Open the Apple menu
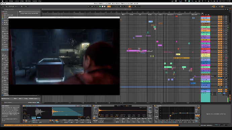Viewport: 232px width, 130px height. coord(2,1)
